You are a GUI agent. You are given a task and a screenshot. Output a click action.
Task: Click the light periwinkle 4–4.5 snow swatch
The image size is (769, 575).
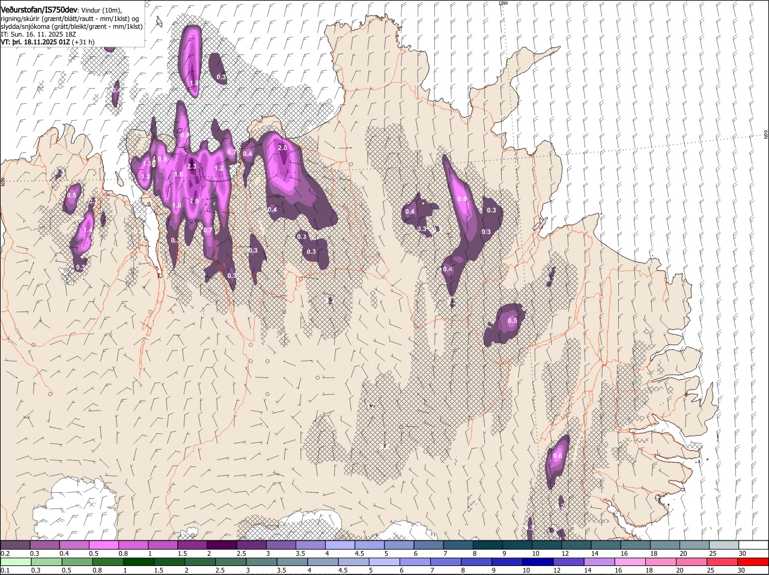pyautogui.click(x=339, y=544)
